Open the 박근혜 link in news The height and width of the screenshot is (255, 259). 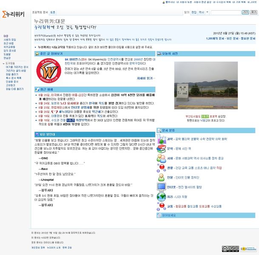point(96,112)
